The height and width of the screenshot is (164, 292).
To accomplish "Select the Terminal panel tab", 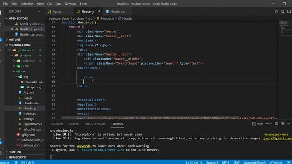I will [x=117, y=124].
